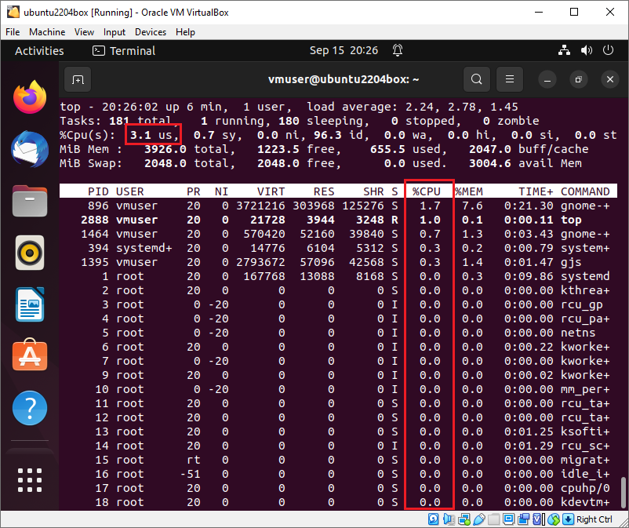Click the Activities button

(x=39, y=51)
